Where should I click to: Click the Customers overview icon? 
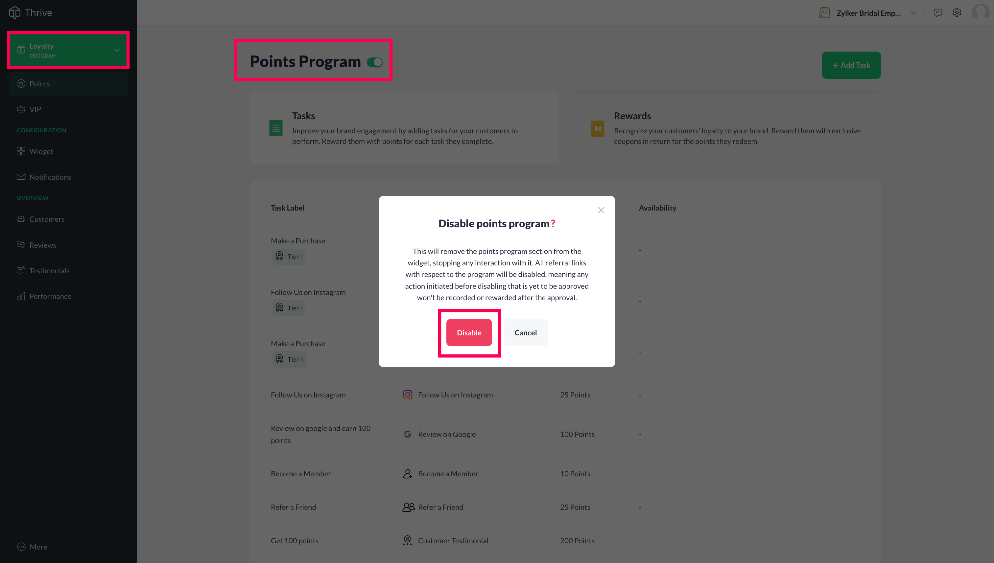(x=21, y=218)
